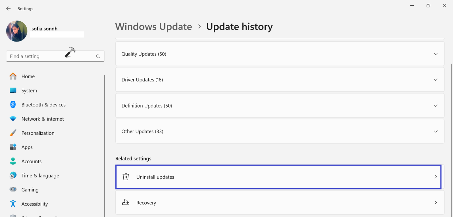The image size is (453, 217).
Task: Open the Recovery settings page
Action: click(279, 202)
